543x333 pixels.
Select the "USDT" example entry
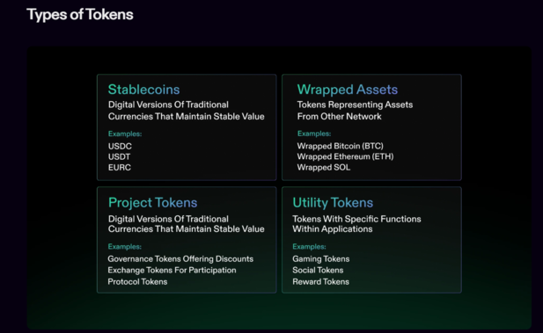(119, 156)
